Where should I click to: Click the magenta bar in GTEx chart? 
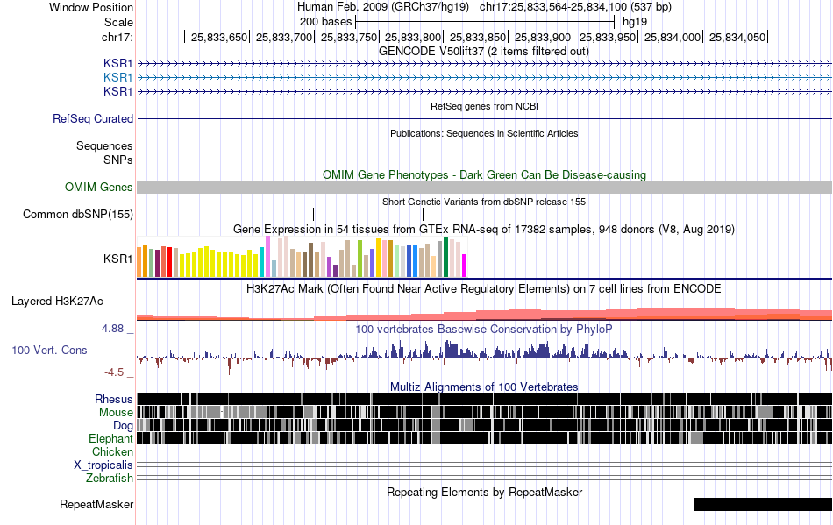tap(465, 266)
